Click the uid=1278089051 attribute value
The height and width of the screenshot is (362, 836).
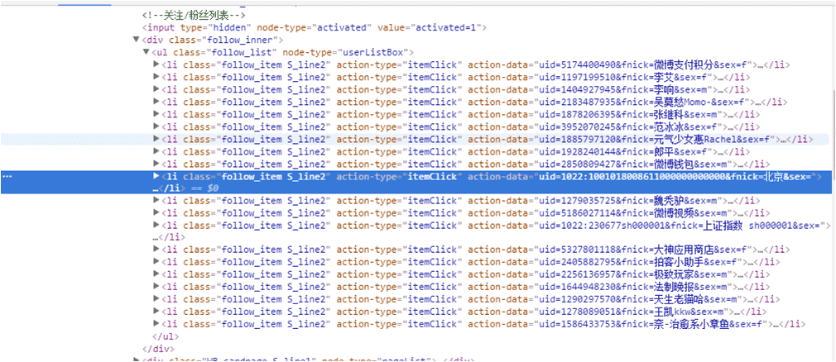[633, 311]
